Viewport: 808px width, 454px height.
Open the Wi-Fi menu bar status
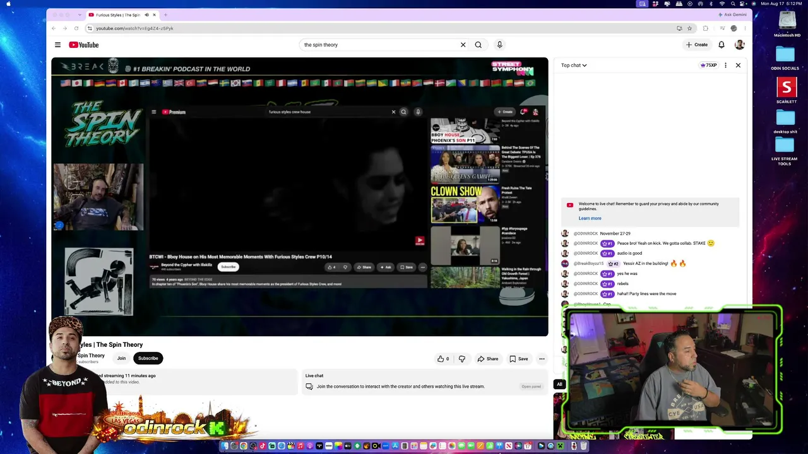pyautogui.click(x=722, y=4)
